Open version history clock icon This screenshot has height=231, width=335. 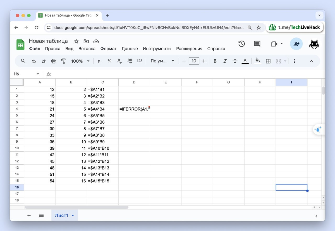pyautogui.click(x=241, y=44)
